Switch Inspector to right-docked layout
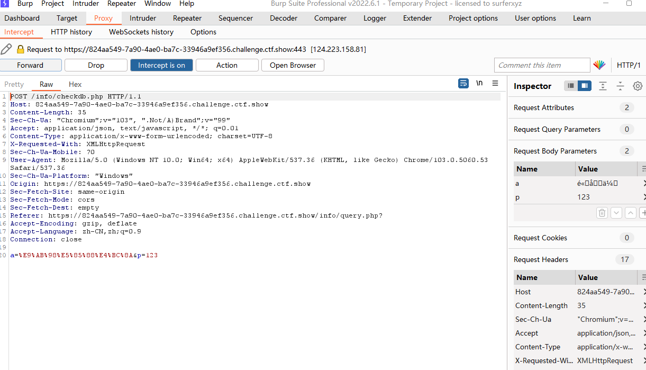Image resolution: width=646 pixels, height=370 pixels. [x=585, y=86]
